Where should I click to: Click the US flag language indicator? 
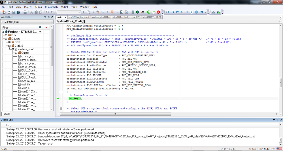coord(279,149)
